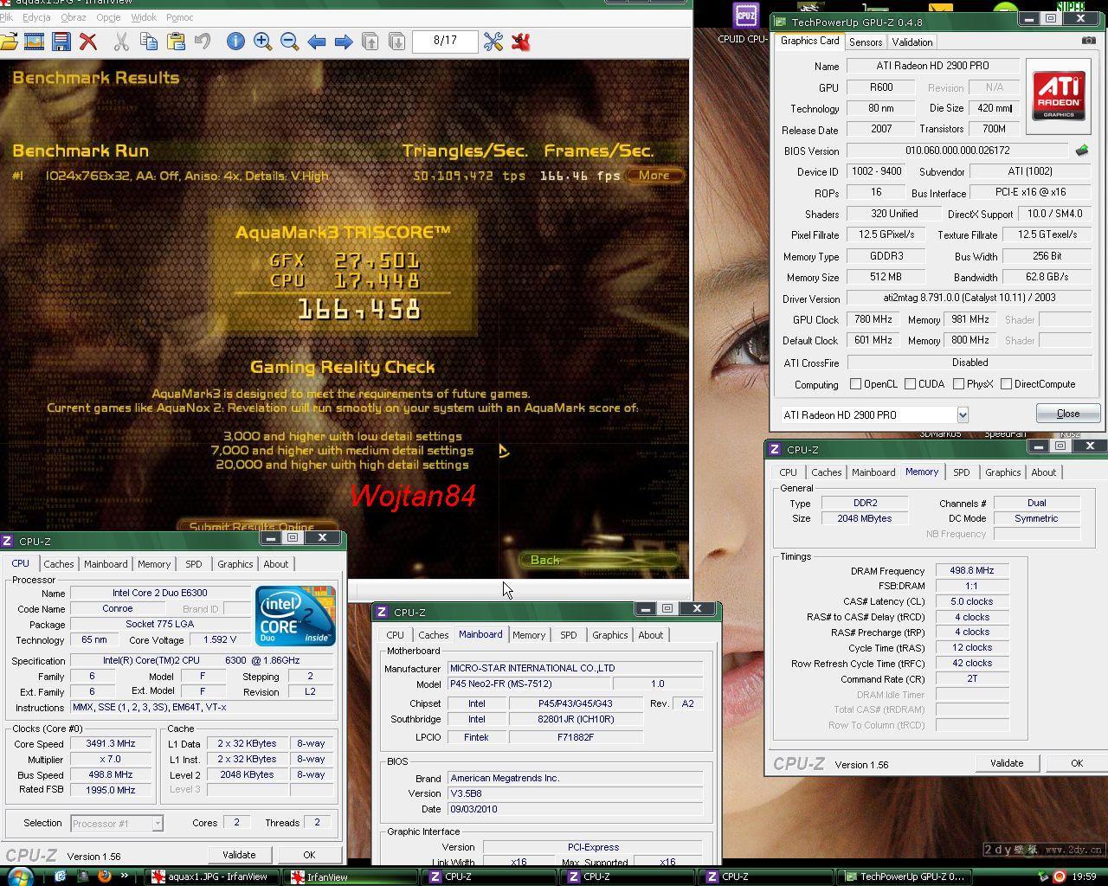Click Close button in GPU-Z
The height and width of the screenshot is (886, 1108).
tap(1068, 414)
